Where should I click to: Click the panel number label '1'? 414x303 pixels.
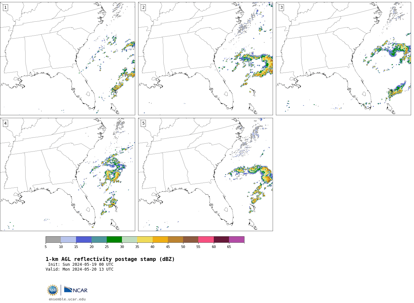(x=5, y=7)
